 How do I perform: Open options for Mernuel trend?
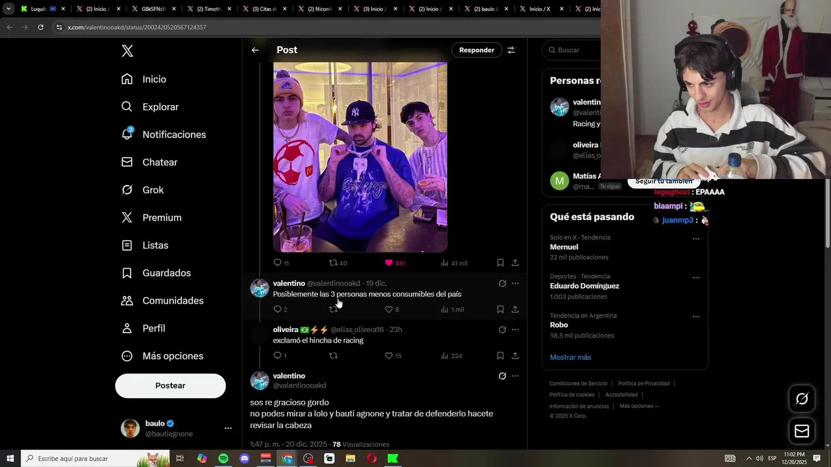[x=696, y=239]
